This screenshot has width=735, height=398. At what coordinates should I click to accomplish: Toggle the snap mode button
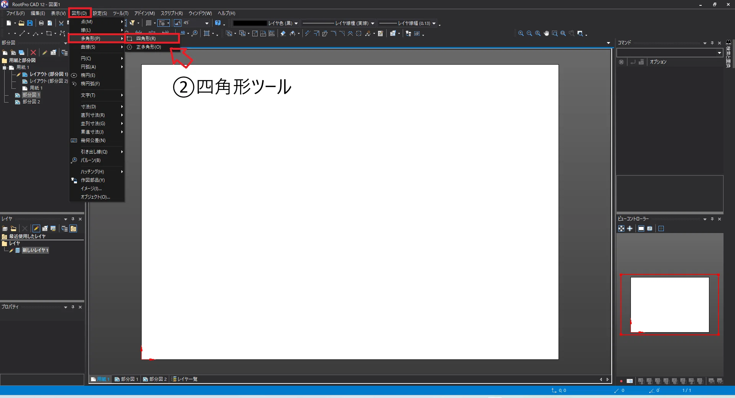pos(162,23)
